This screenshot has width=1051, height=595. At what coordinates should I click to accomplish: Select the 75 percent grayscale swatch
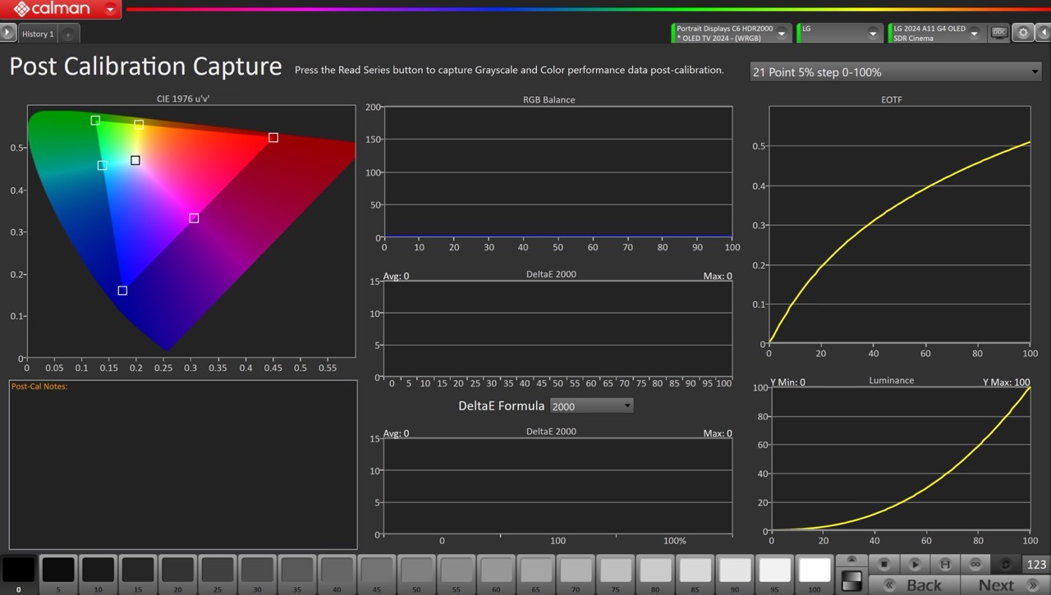coord(615,573)
